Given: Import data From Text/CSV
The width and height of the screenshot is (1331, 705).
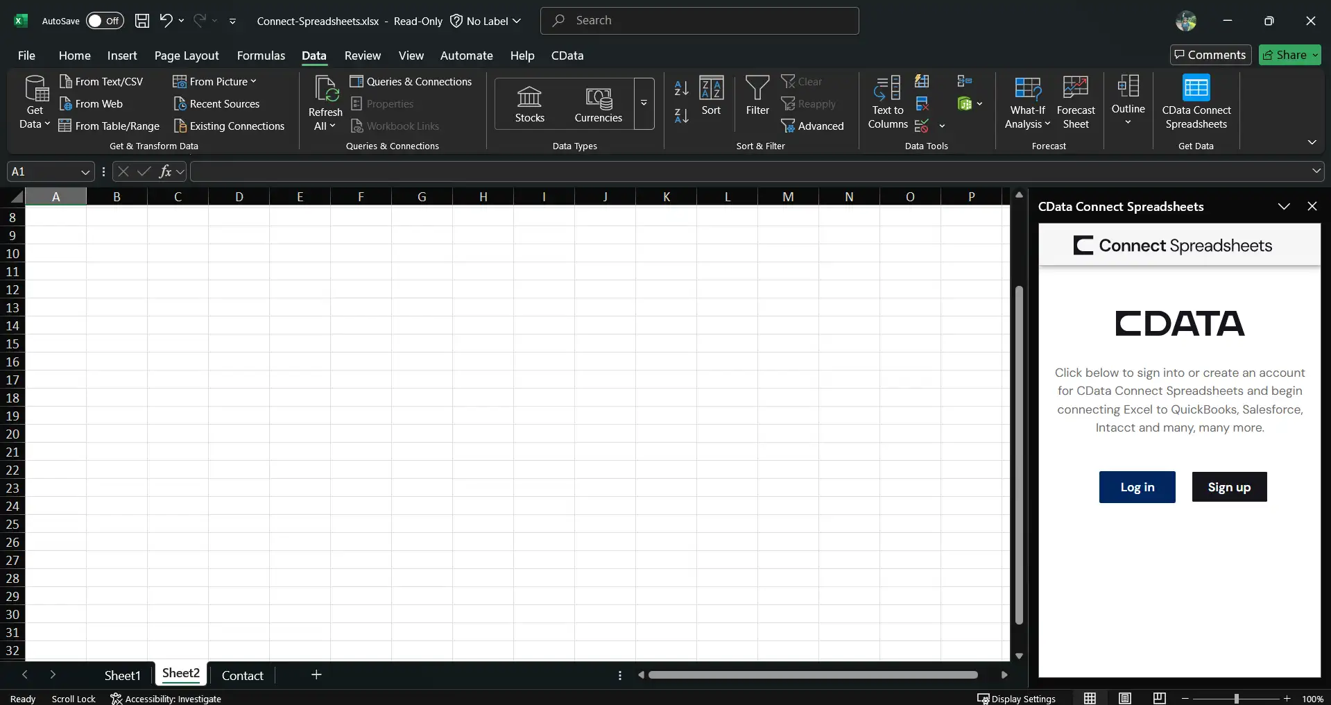Looking at the screenshot, I should 101,82.
